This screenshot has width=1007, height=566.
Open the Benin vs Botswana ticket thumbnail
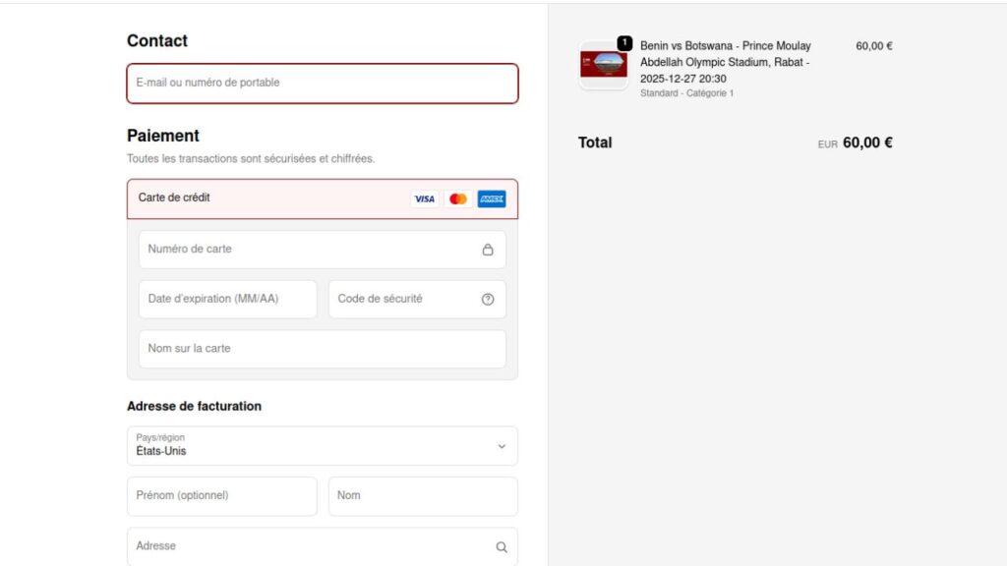pos(603,66)
